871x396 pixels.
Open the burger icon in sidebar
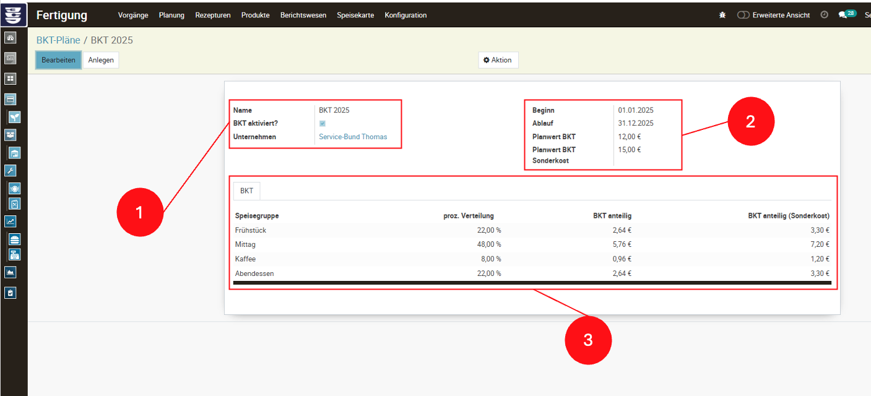pyautogui.click(x=15, y=239)
